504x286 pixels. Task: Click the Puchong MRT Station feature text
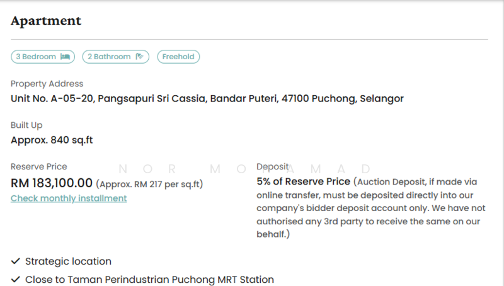[149, 280]
